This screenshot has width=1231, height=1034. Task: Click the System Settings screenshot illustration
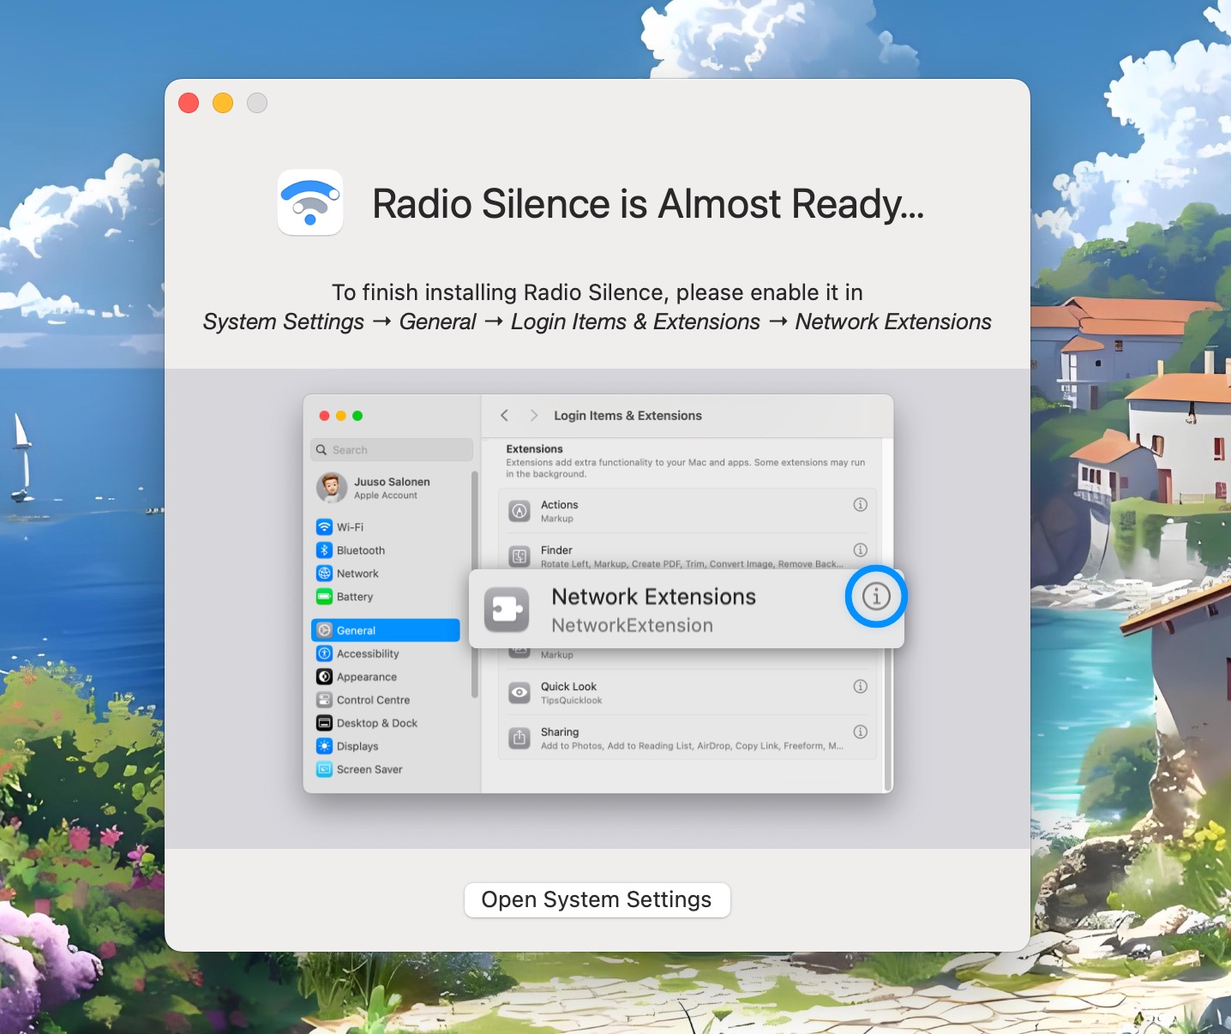[x=598, y=594]
